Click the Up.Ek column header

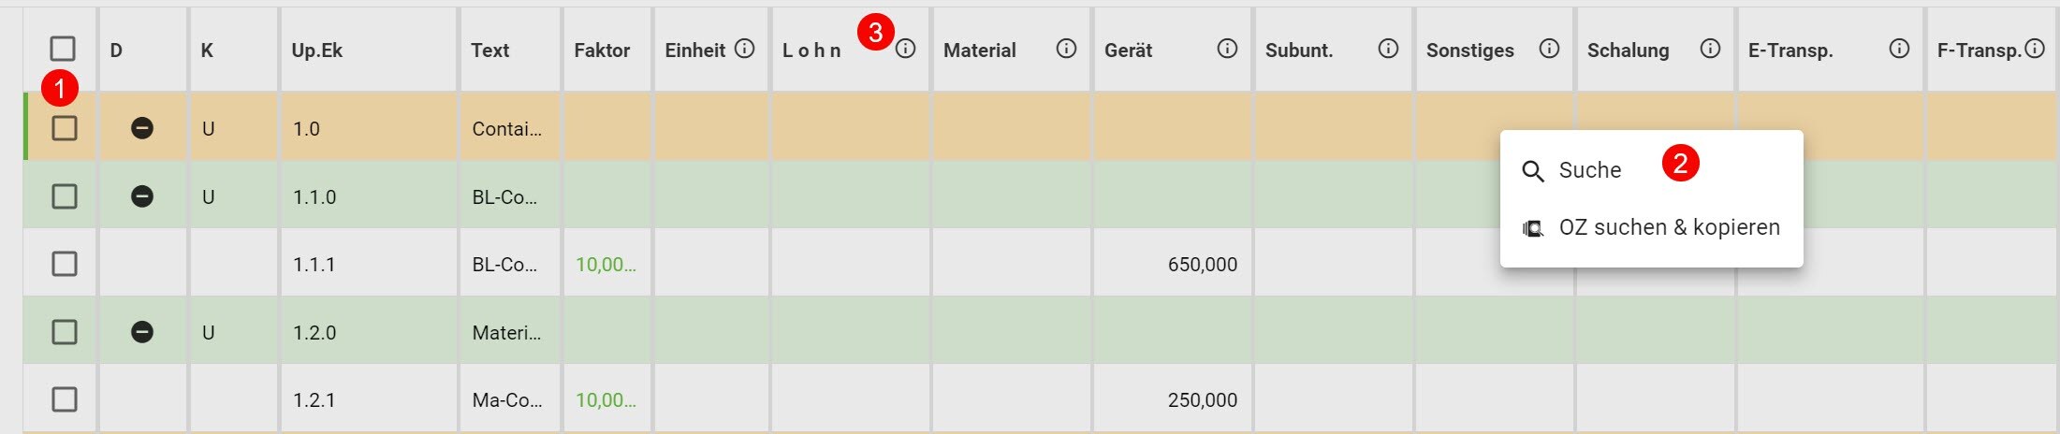click(x=316, y=51)
